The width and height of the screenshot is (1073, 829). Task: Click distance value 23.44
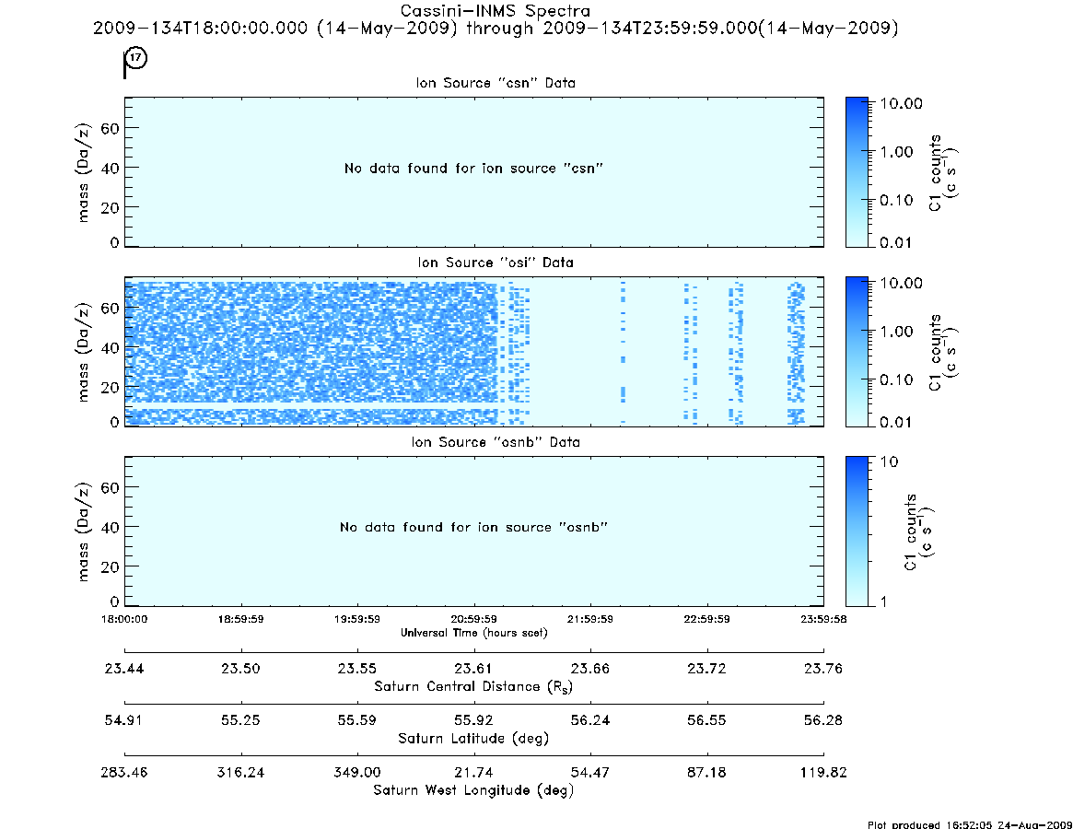tap(123, 669)
